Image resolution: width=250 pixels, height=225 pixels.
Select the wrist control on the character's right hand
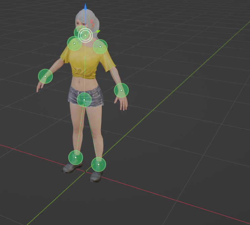pyautogui.click(x=45, y=76)
